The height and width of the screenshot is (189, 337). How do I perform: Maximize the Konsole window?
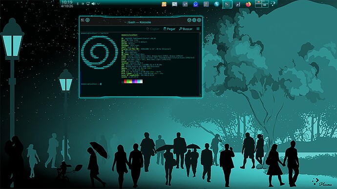(194, 20)
